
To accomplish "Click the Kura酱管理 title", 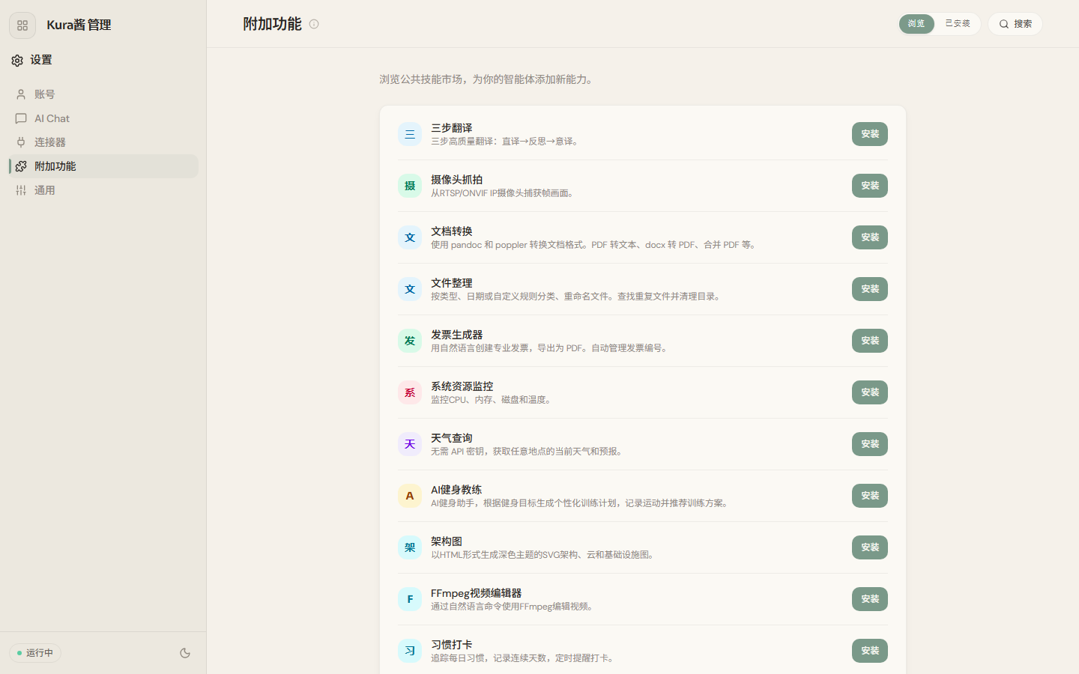I will [x=79, y=25].
